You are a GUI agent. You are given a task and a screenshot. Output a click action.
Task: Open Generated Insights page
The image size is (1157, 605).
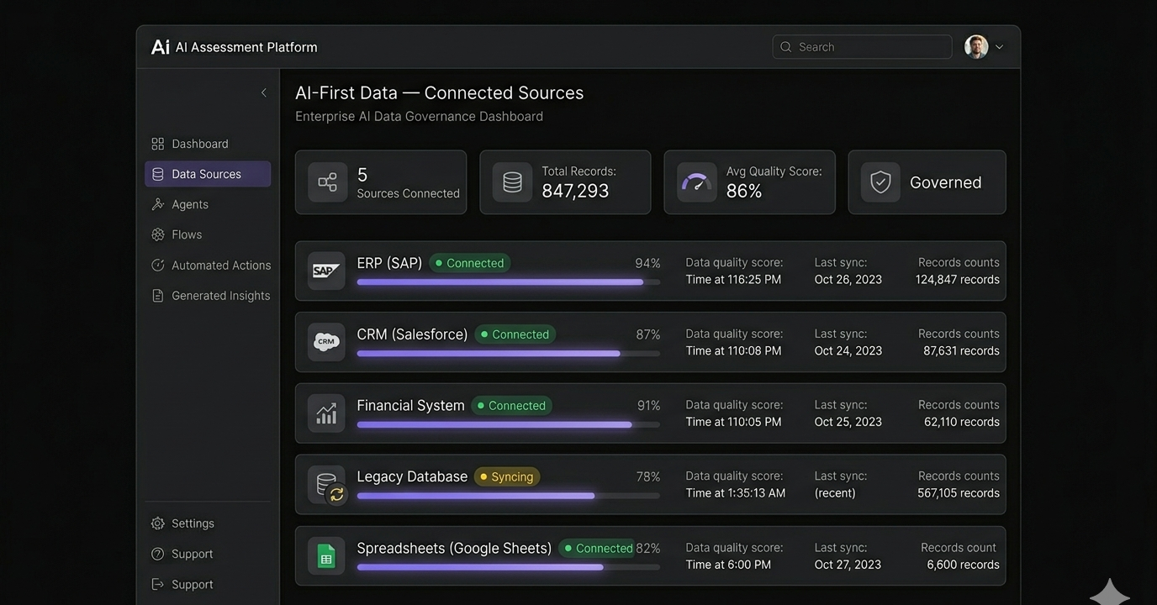220,296
